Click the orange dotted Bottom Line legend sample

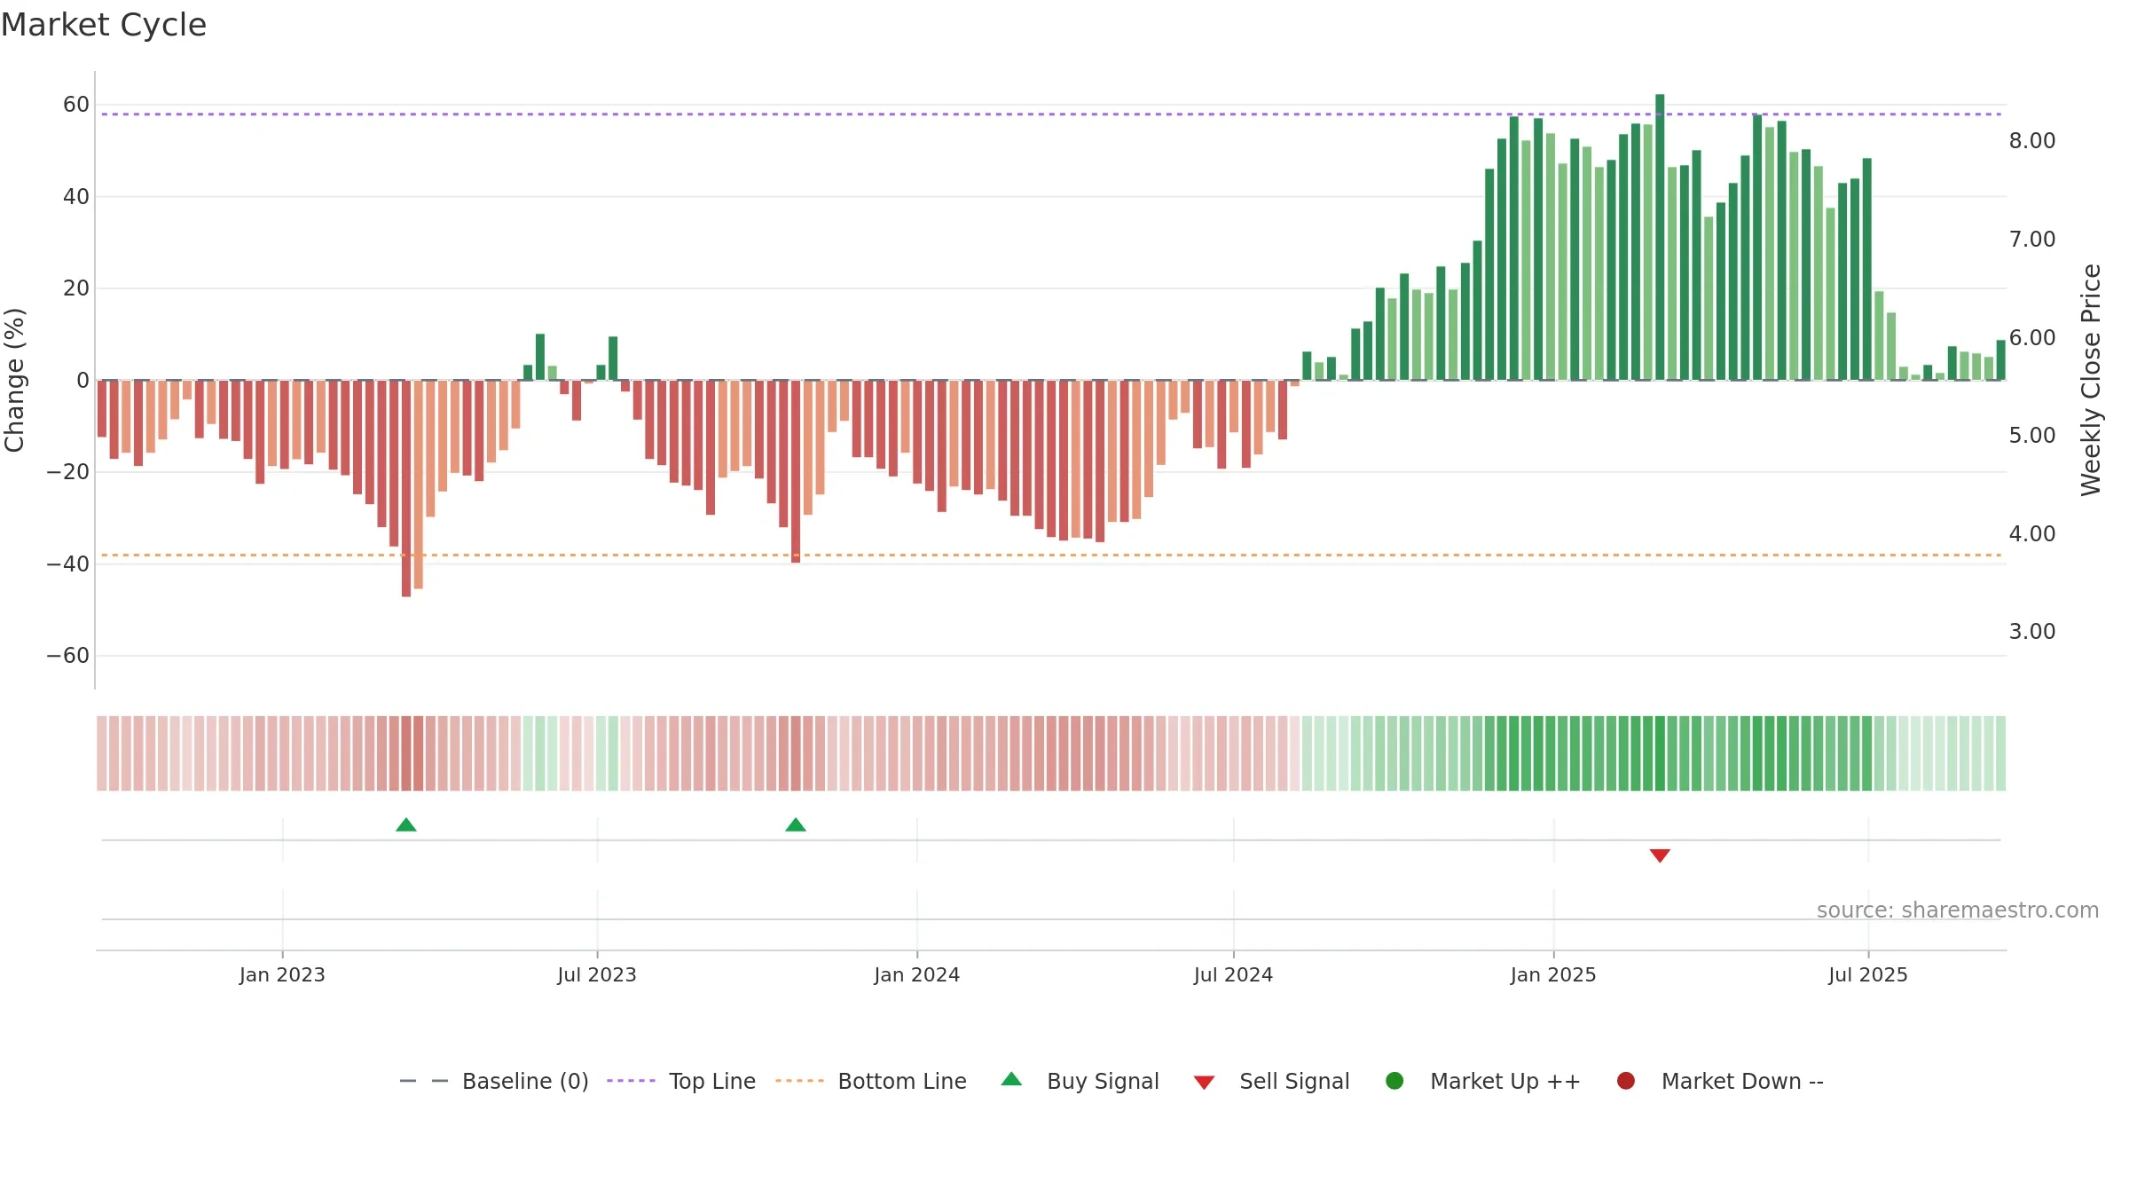click(799, 1081)
